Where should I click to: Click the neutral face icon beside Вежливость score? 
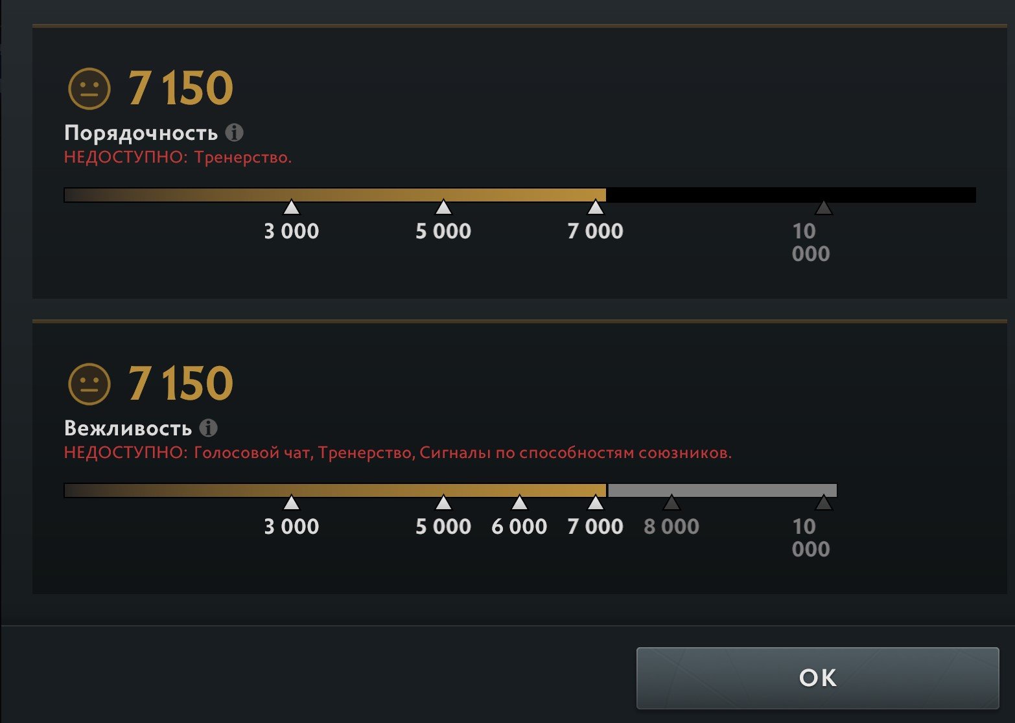tap(89, 384)
